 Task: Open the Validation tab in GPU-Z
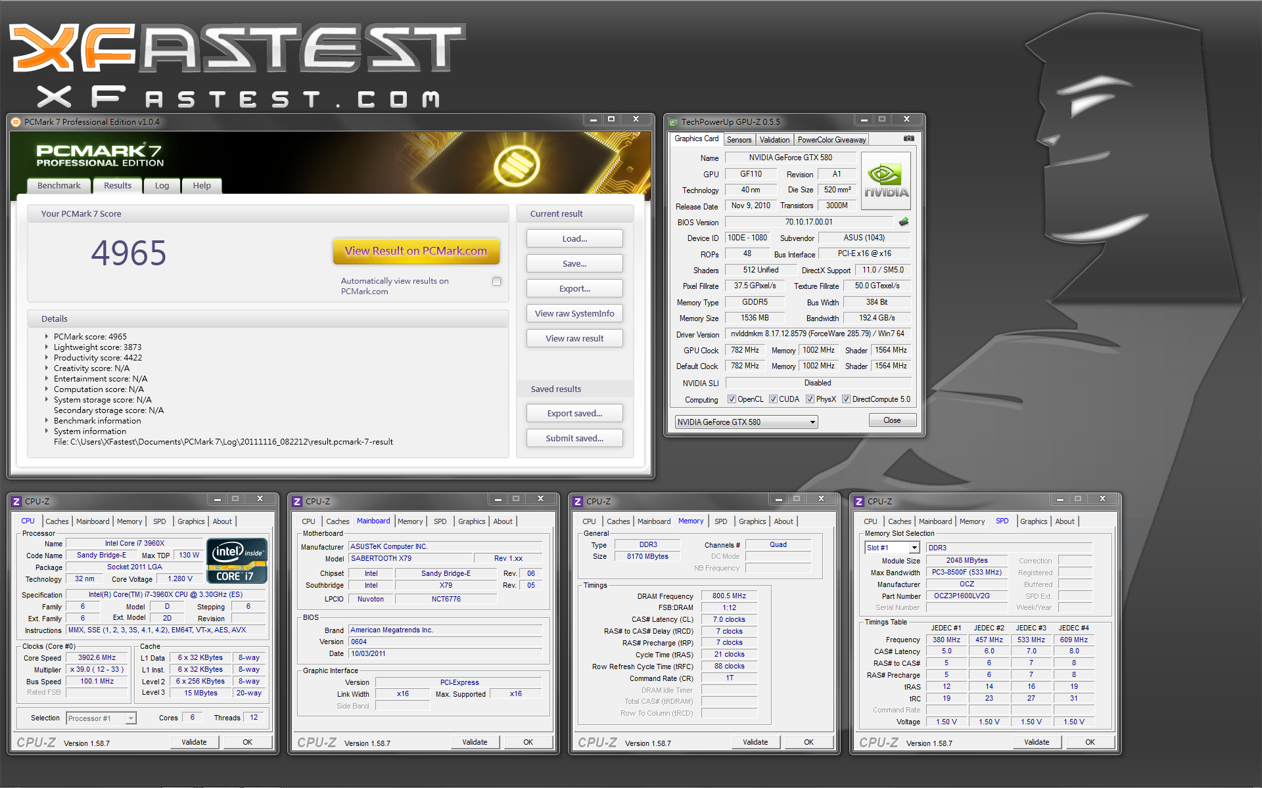(x=774, y=140)
